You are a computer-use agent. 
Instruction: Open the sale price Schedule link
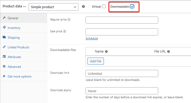coord(92,38)
